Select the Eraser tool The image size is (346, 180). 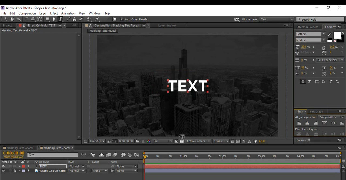click(x=81, y=19)
